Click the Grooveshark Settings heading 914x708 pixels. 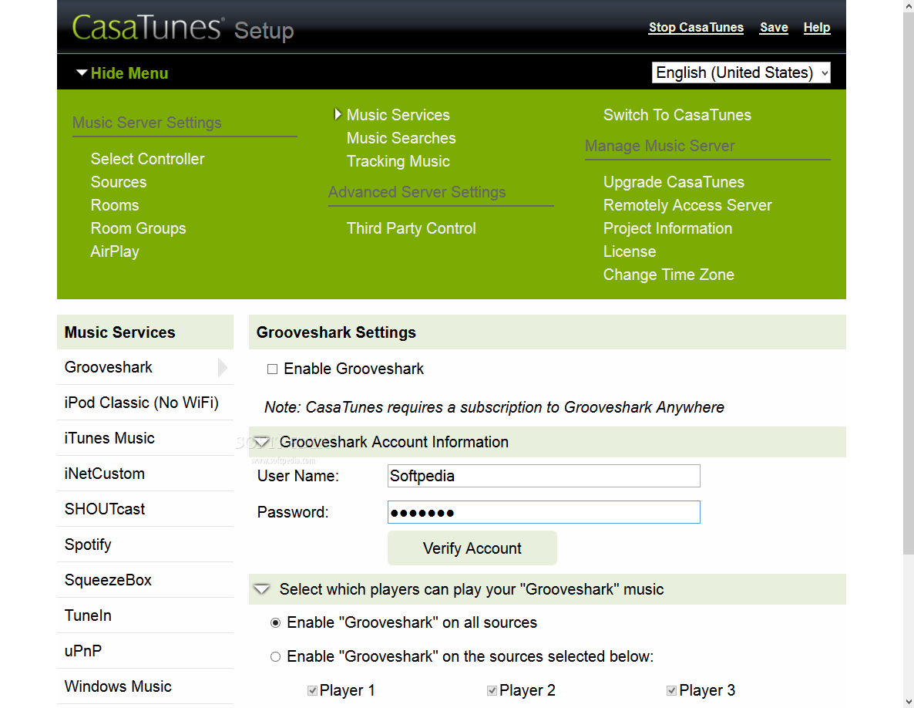pyautogui.click(x=336, y=332)
